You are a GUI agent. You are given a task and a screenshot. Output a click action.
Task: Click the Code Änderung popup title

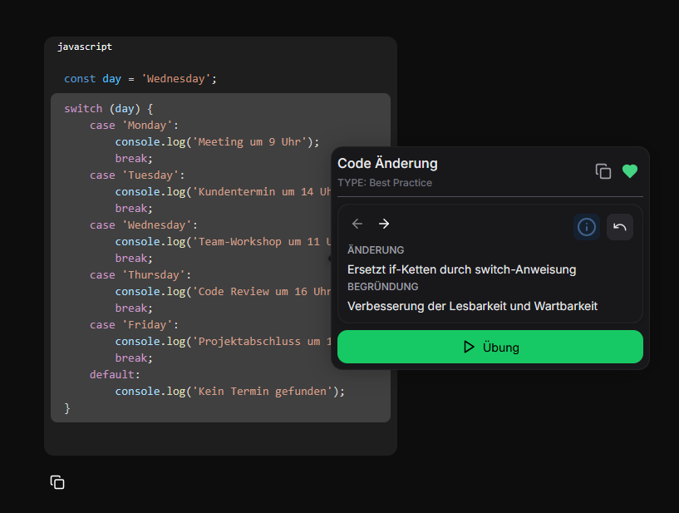click(x=387, y=163)
